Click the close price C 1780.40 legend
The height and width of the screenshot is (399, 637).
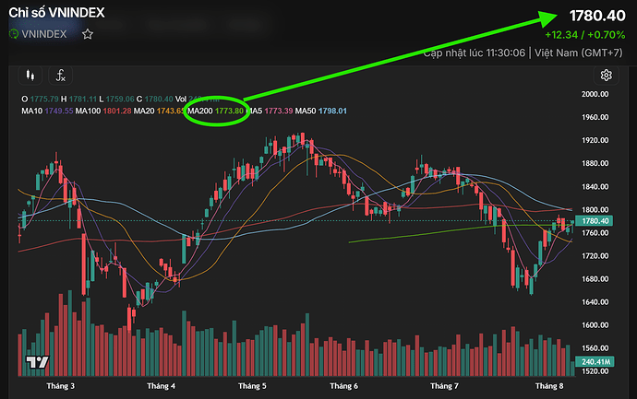coord(155,99)
